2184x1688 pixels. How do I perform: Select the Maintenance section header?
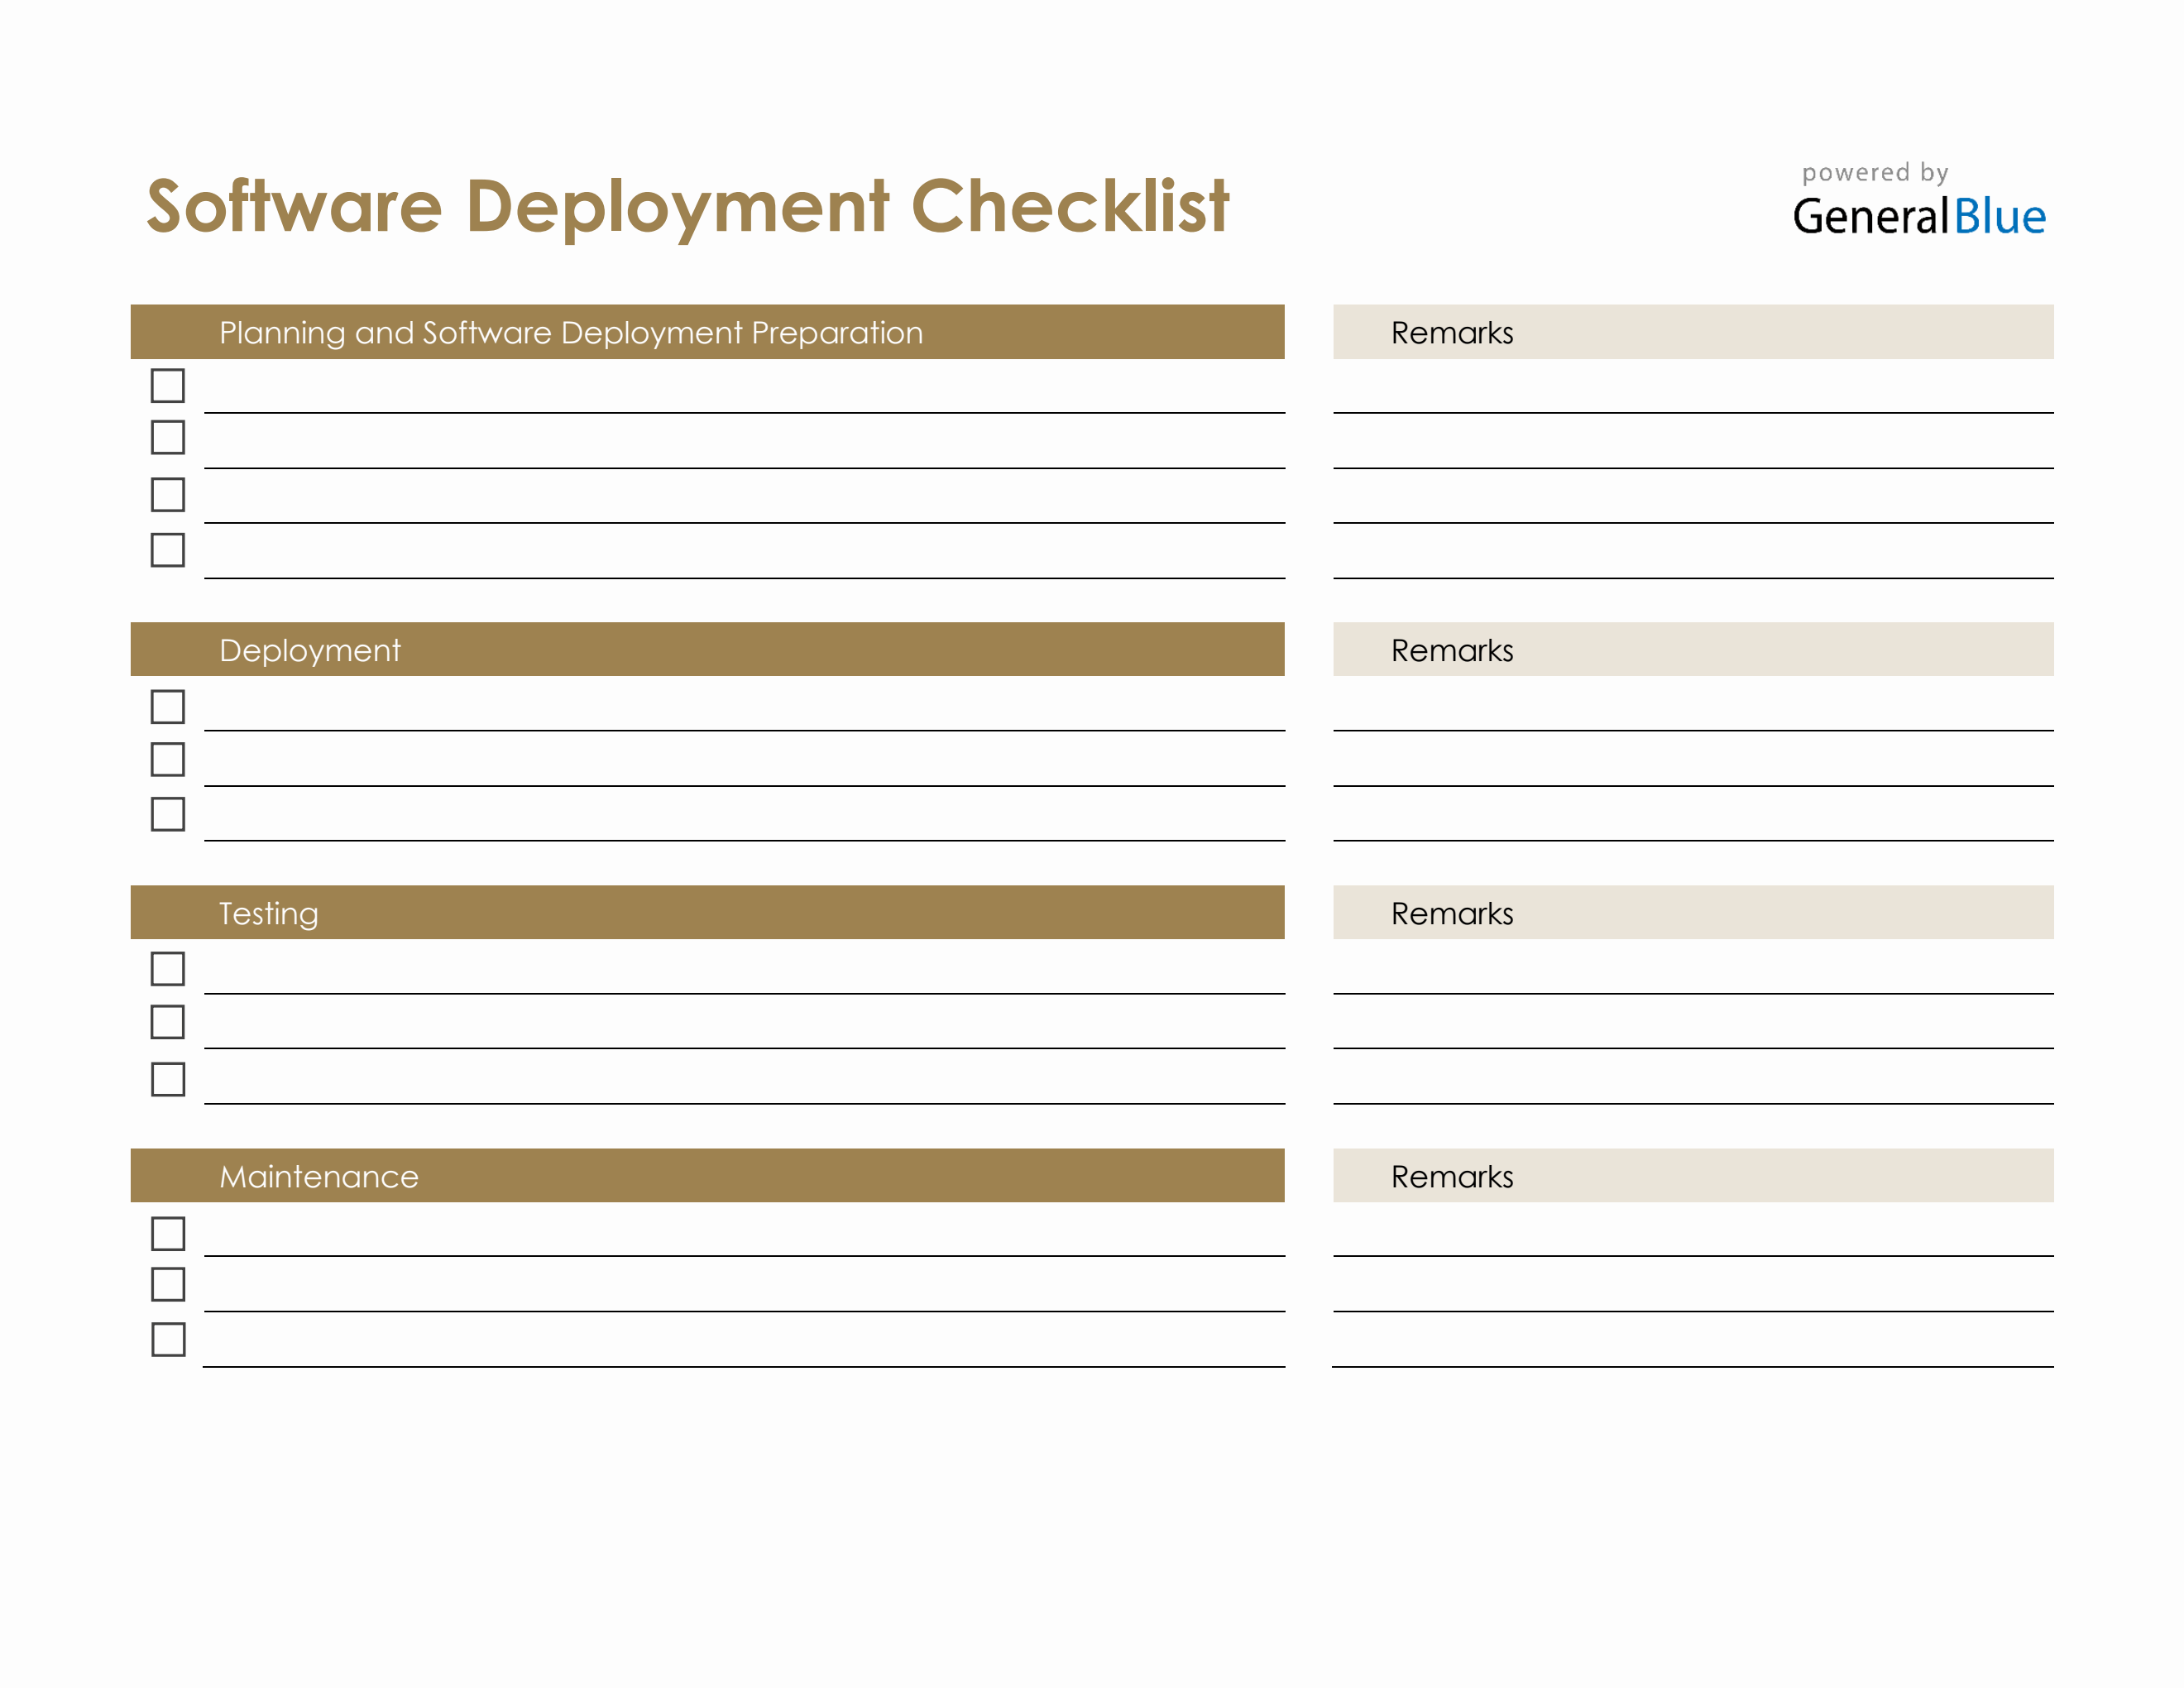pos(318,1176)
